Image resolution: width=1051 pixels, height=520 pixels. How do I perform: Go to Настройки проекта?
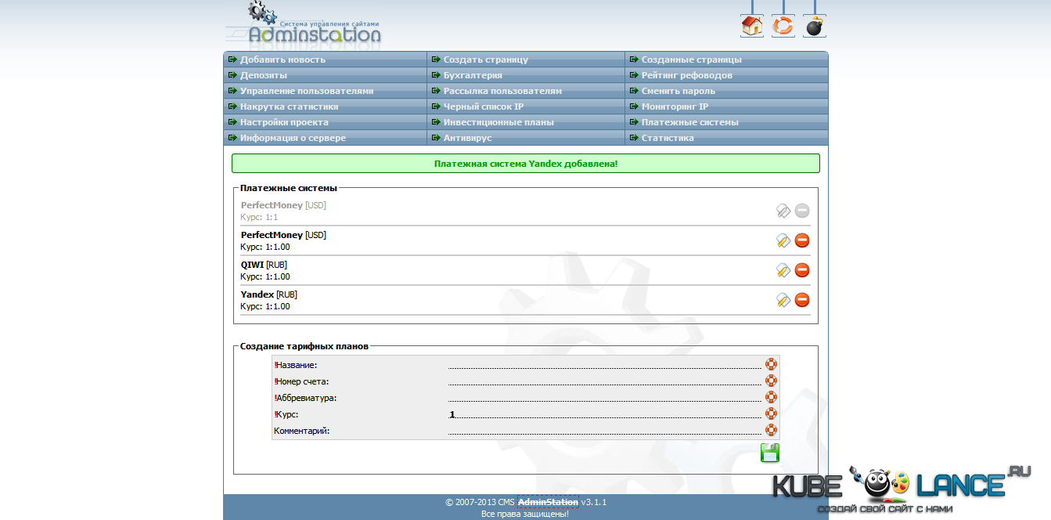(x=284, y=122)
